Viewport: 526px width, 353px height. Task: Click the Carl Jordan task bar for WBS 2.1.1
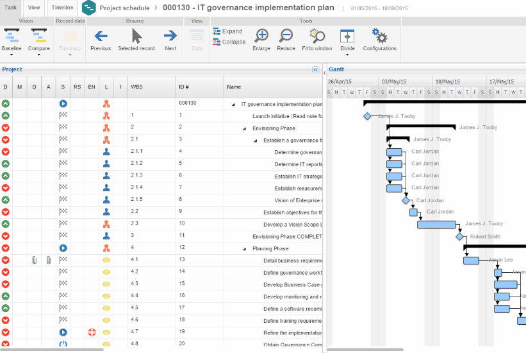[x=394, y=152]
